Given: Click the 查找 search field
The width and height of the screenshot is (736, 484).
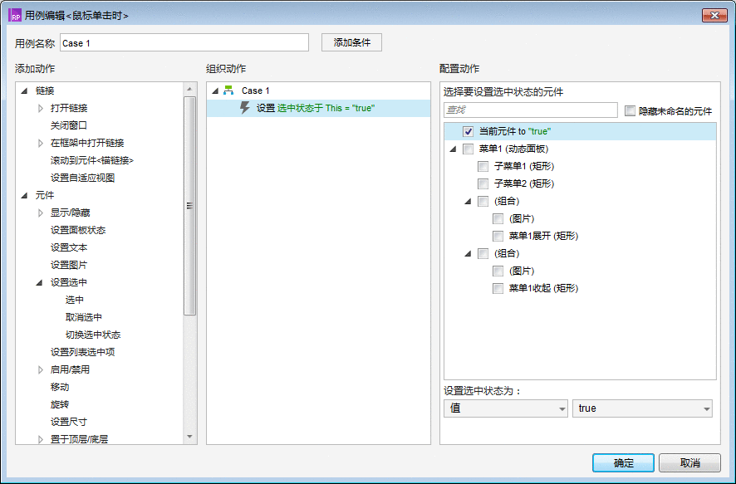Looking at the screenshot, I should coord(531,110).
